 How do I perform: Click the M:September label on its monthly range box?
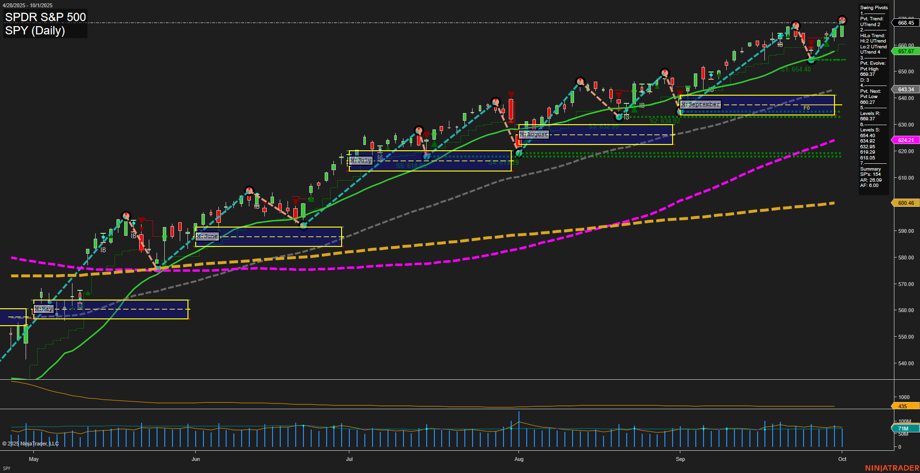(x=700, y=104)
